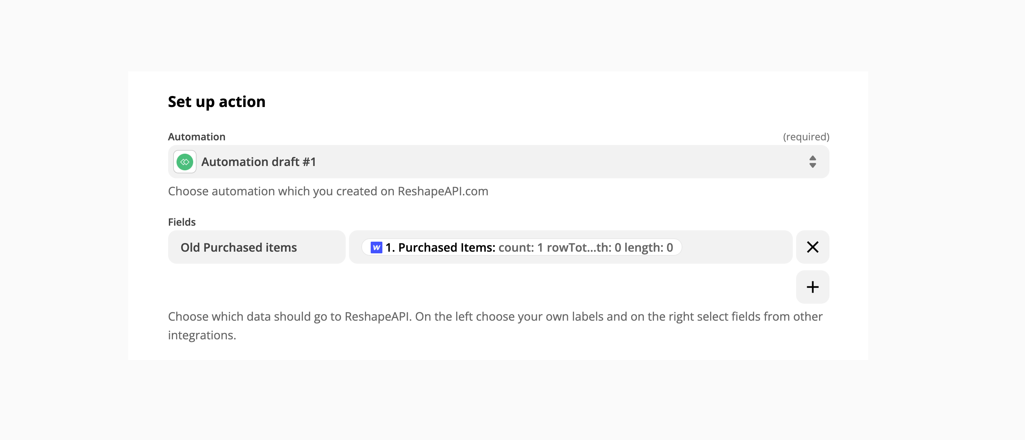Click the Webflow W icon in the pill
This screenshot has height=440, width=1025.
[376, 247]
